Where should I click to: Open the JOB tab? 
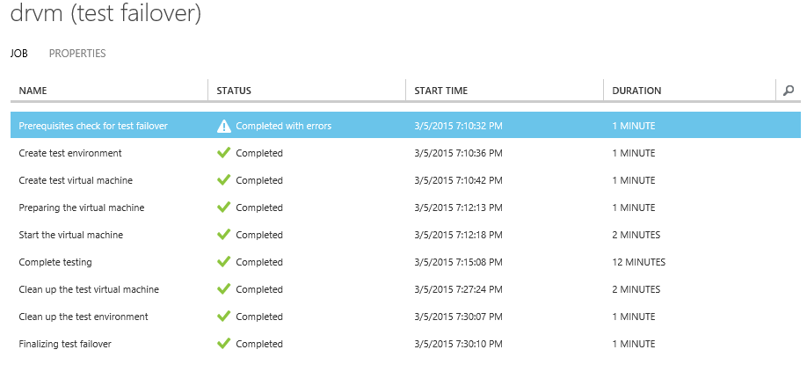[19, 54]
